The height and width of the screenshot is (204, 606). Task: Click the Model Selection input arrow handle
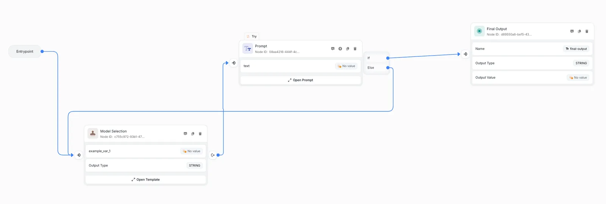[x=79, y=155]
